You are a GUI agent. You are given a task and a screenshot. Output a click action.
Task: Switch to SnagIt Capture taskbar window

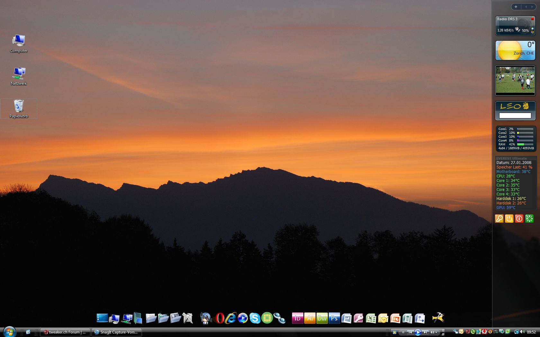[x=117, y=332]
